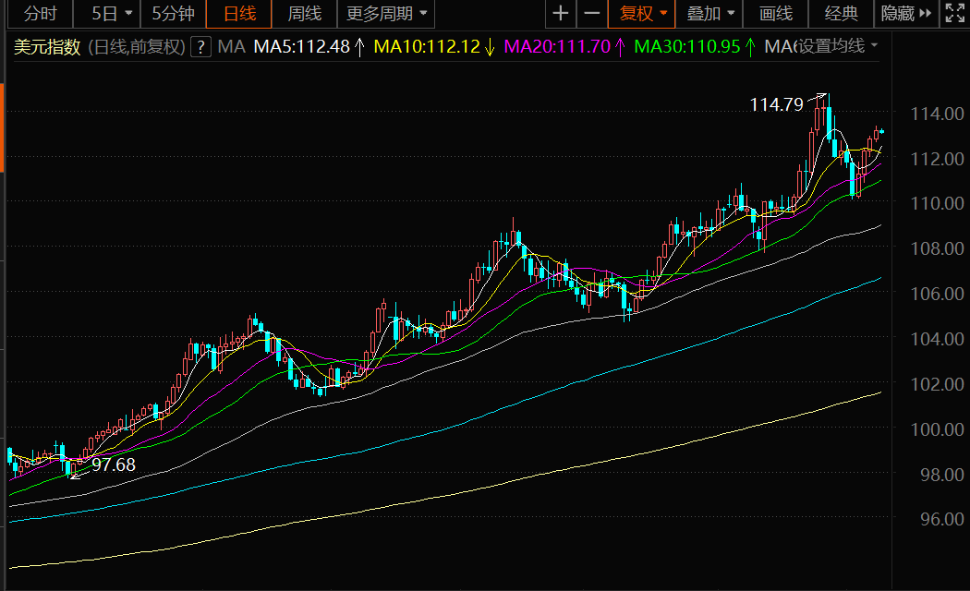Screen dimensions: 970x591
Task: Toggle fullscreen with the expand icon
Action: [x=954, y=14]
